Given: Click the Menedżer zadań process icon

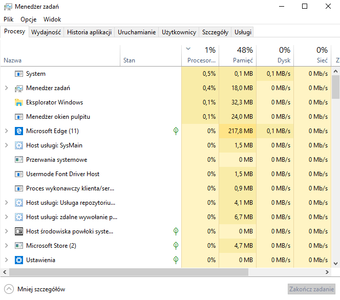Looking at the screenshot, I should (x=19, y=88).
